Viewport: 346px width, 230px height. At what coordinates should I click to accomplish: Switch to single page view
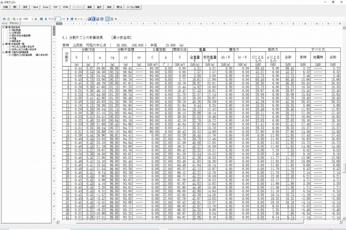89,19
